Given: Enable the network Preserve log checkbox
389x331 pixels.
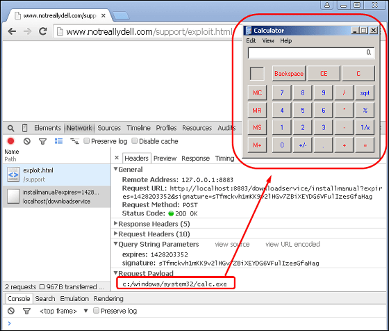Looking at the screenshot, I should [x=86, y=141].
